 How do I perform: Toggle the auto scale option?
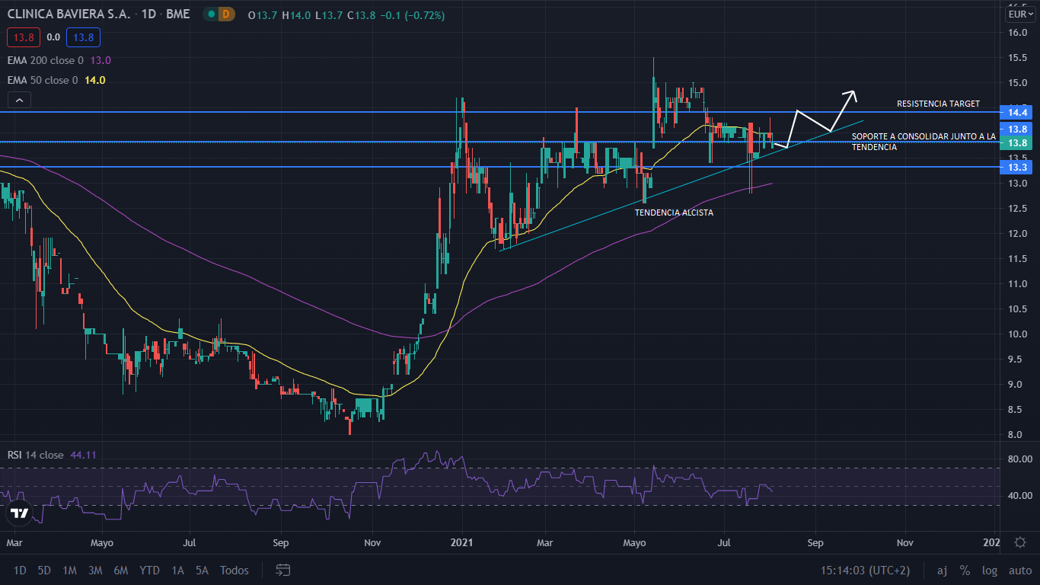point(1019,571)
